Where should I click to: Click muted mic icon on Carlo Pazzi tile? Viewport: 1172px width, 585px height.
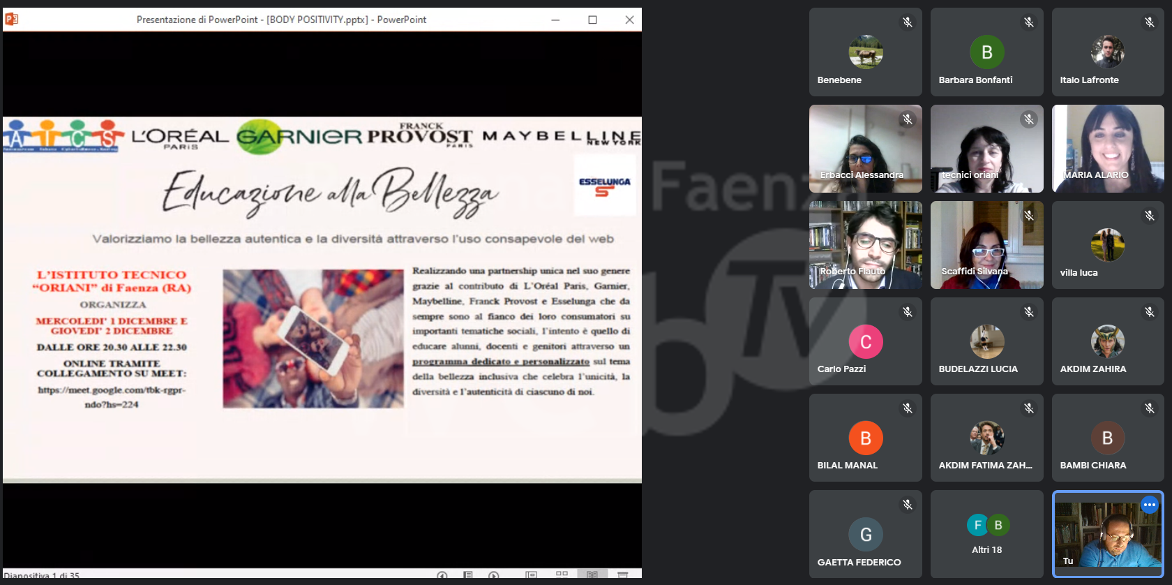coord(908,312)
